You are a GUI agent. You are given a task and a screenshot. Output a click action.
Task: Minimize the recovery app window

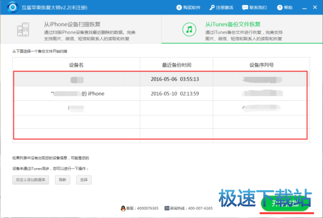tap(305, 8)
